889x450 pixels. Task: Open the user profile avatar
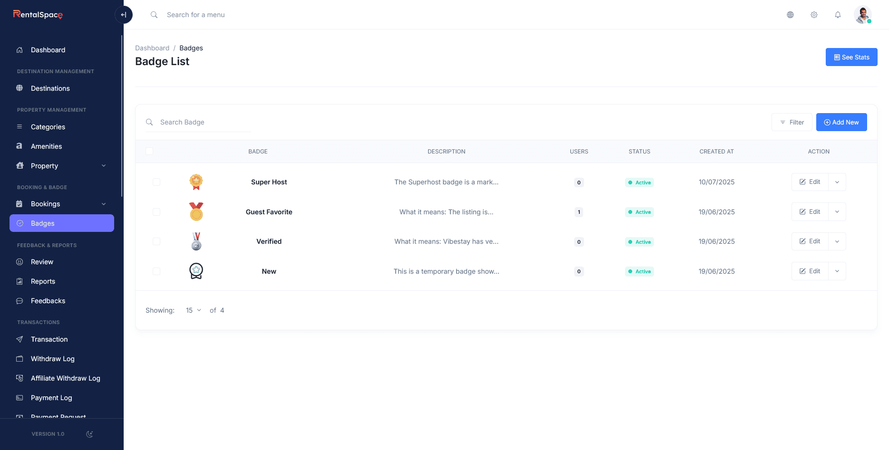coord(862,15)
